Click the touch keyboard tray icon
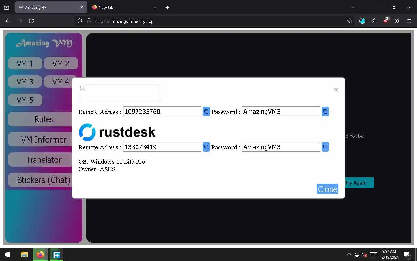This screenshot has width=417, height=261. tap(374, 254)
